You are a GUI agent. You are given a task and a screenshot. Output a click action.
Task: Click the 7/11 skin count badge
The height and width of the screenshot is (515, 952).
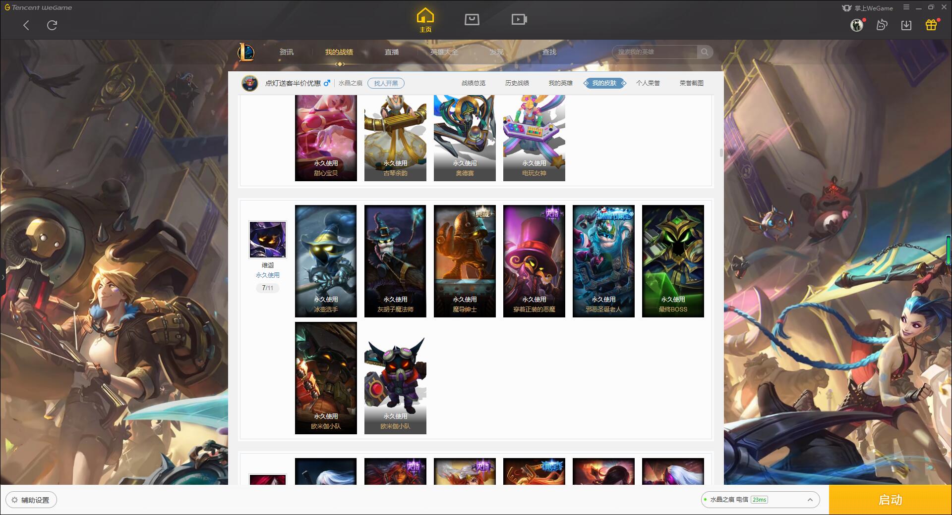(x=268, y=288)
